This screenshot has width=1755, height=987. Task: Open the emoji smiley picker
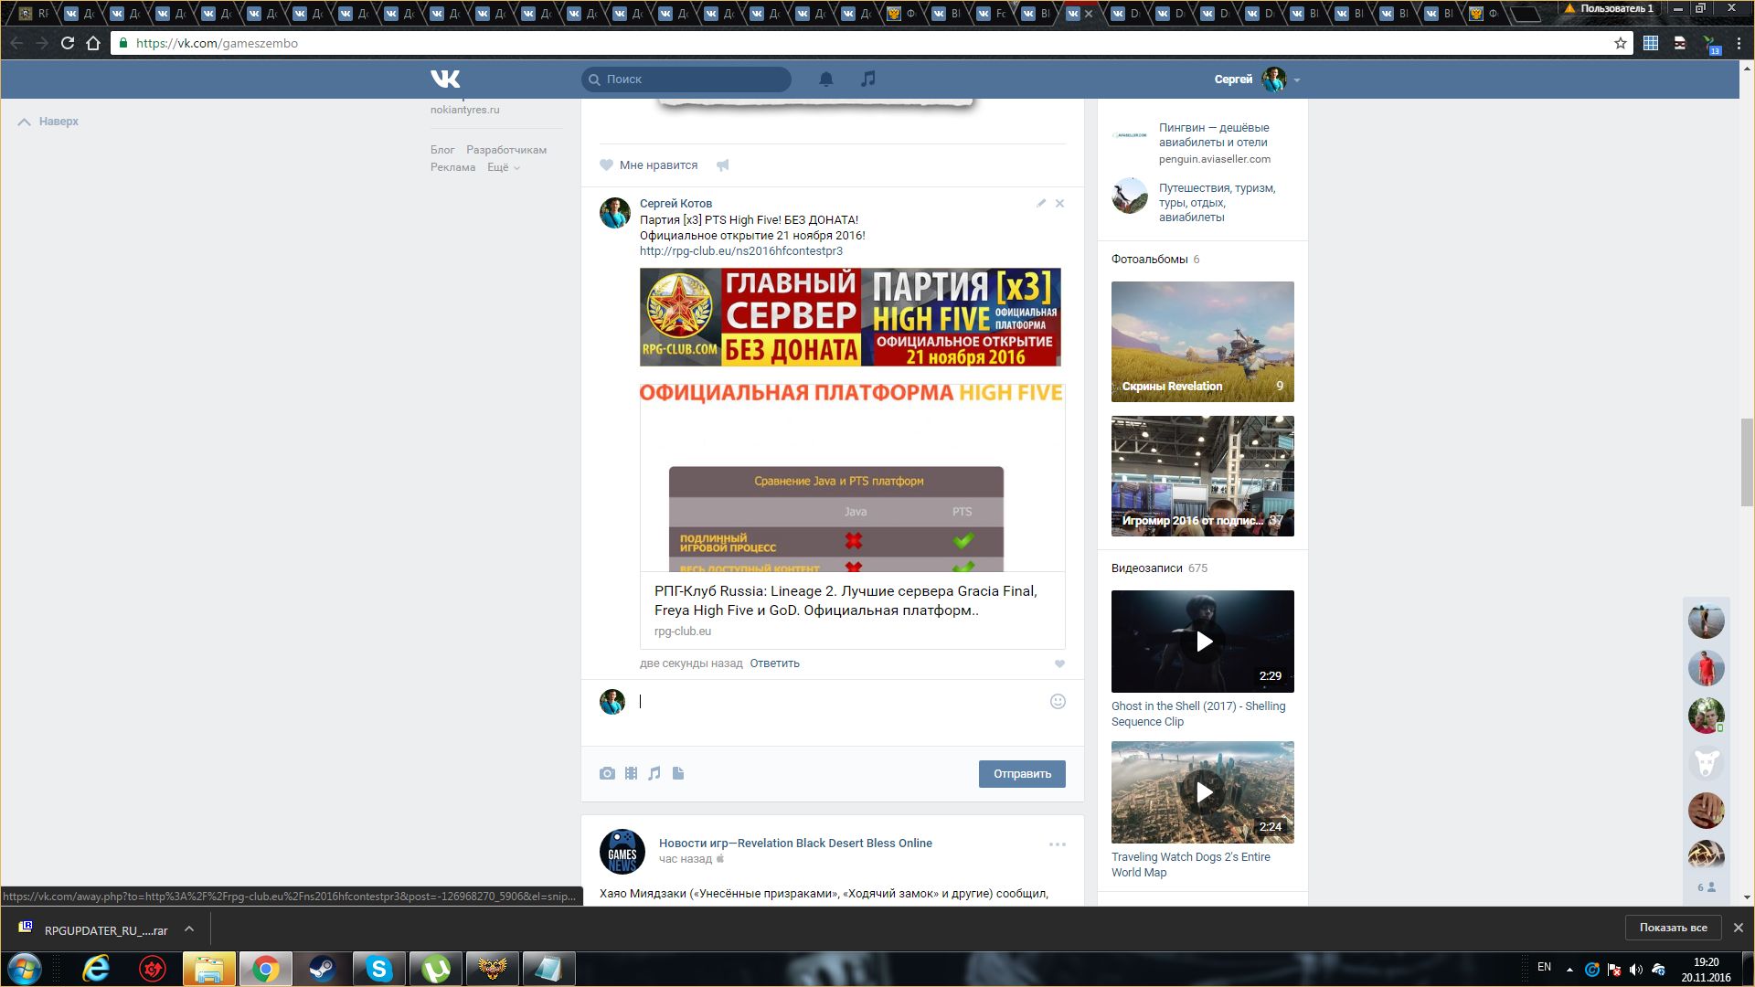(1058, 702)
